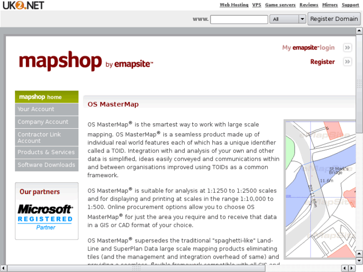363x272 pixels.
Task: Open the Reviews link
Action: [309, 5]
